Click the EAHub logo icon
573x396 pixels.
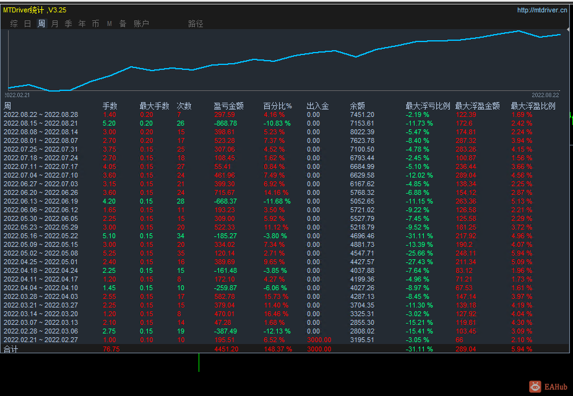(535, 386)
